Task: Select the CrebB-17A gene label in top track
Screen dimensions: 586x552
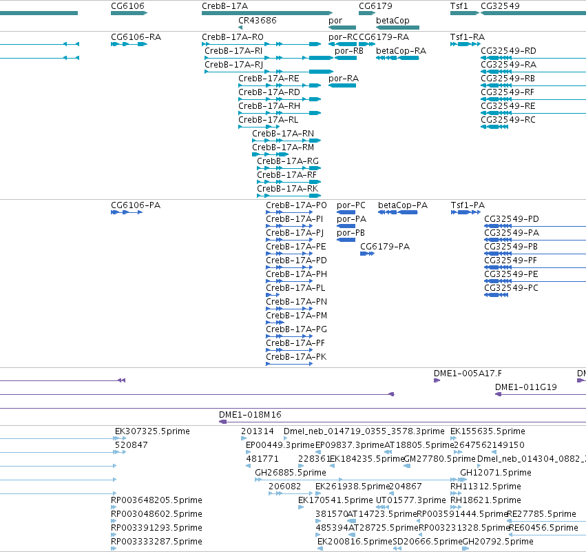Action: click(x=224, y=6)
